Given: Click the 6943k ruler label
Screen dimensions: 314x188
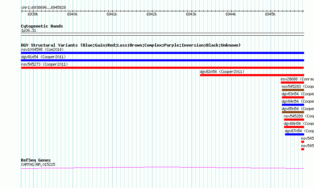Looking at the screenshot, I should tap(191, 14).
